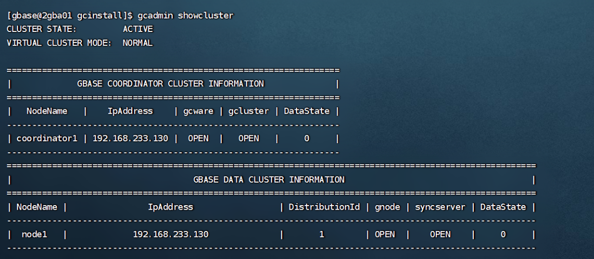This screenshot has width=594, height=259.
Task: Click the 'CLUSTER STATE:' label
Action: (41, 29)
